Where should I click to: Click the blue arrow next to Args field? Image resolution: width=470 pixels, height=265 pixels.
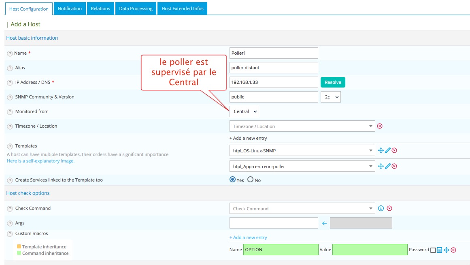(324, 223)
